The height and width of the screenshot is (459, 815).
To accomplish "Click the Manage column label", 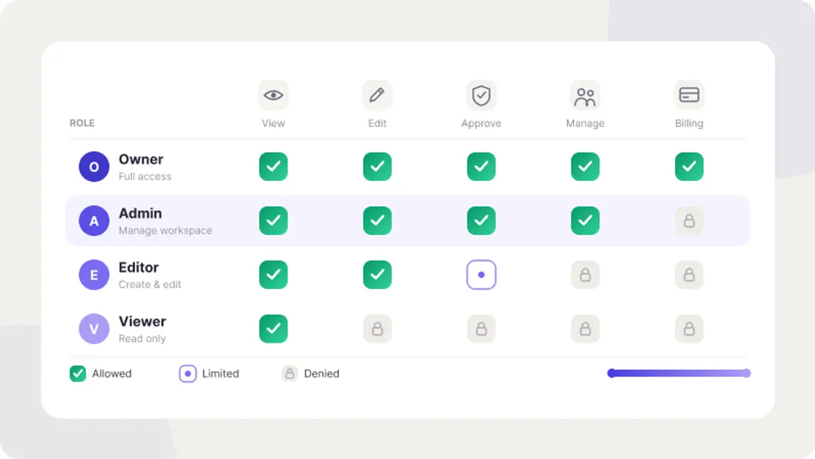I will [585, 123].
